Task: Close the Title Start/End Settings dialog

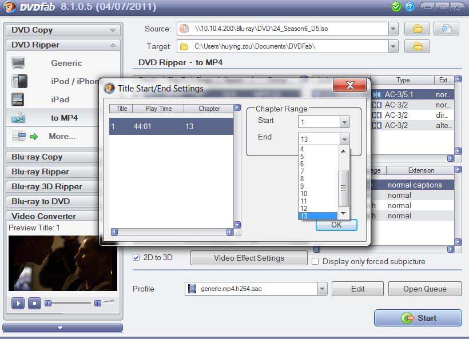Action: [x=349, y=86]
